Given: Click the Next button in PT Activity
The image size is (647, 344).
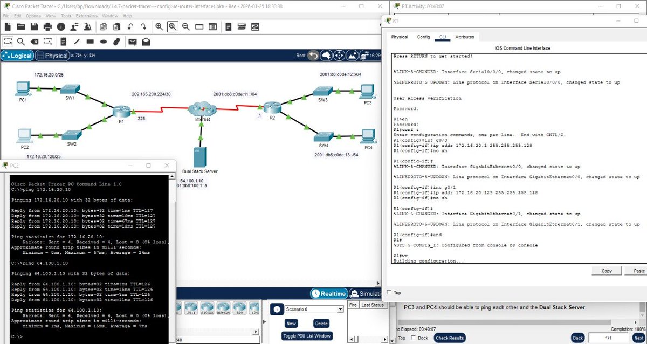Looking at the screenshot, I should (x=638, y=338).
